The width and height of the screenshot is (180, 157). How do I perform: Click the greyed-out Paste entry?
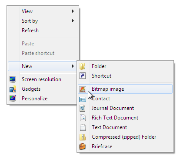[x=43, y=44]
